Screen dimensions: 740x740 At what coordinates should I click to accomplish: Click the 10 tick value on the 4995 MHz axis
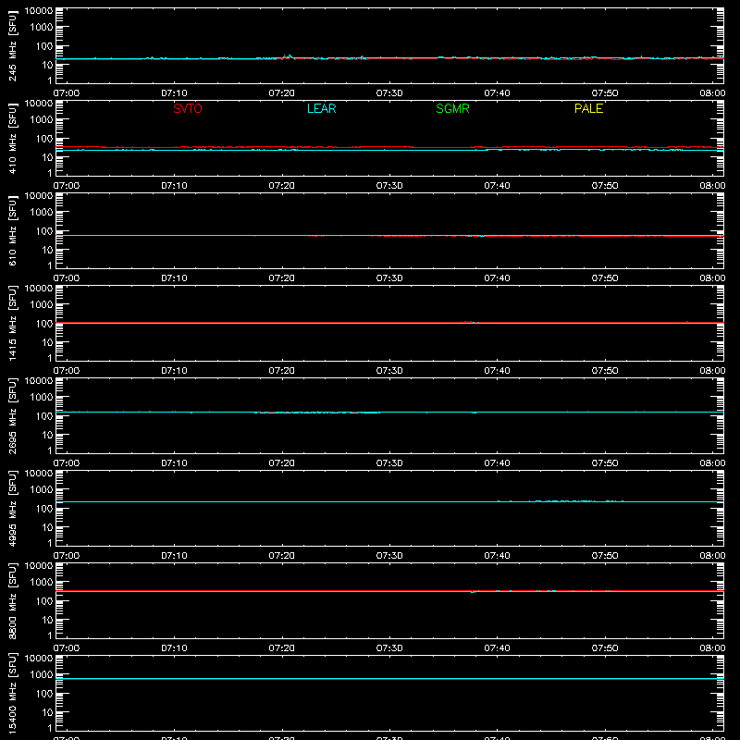[x=47, y=527]
